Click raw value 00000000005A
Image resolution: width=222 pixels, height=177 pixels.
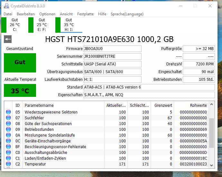(x=193, y=141)
